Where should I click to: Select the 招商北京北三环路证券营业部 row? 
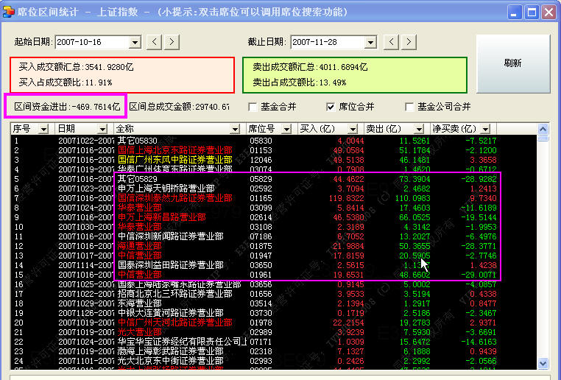pyautogui.click(x=170, y=293)
